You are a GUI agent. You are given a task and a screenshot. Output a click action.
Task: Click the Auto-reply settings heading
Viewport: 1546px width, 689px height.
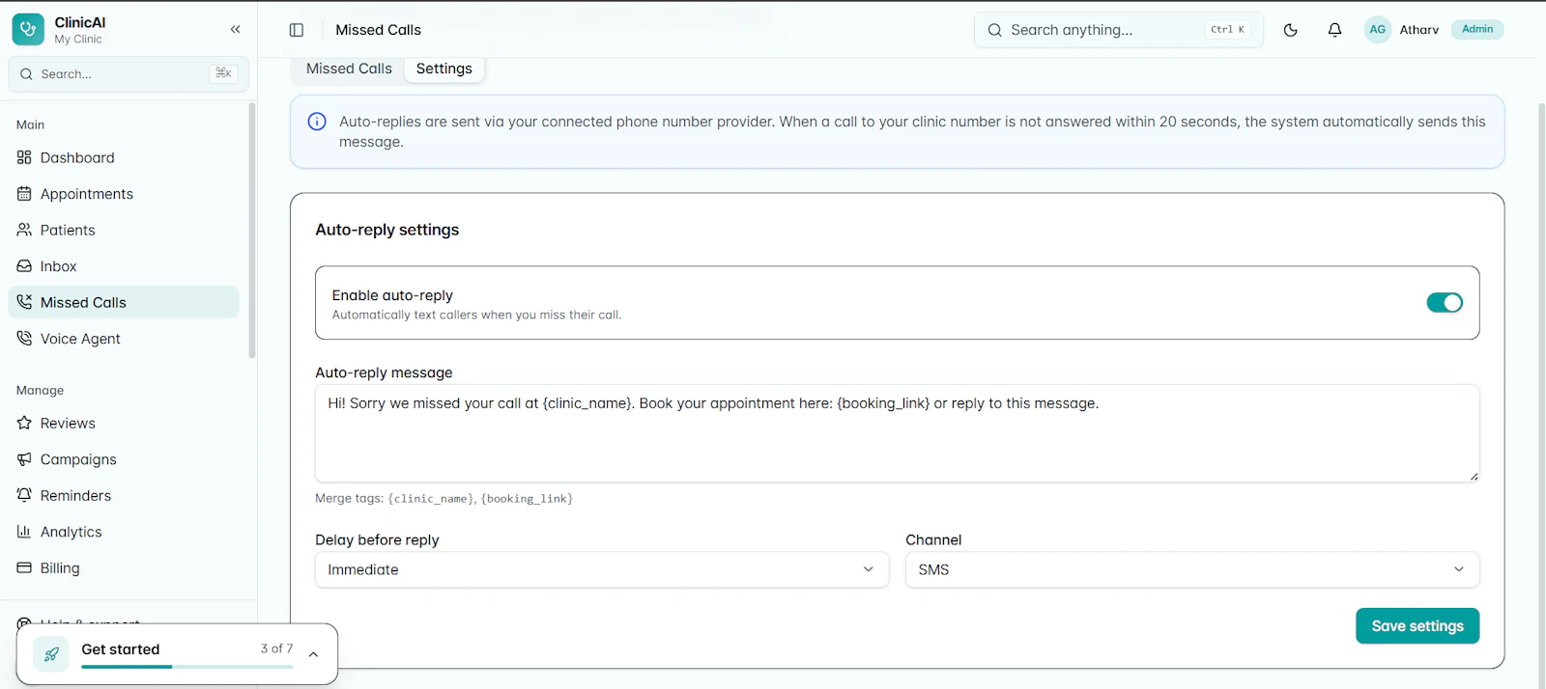click(x=387, y=230)
